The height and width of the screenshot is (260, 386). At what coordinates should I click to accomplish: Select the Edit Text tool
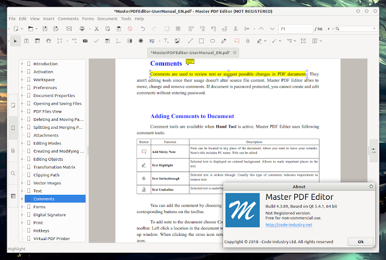point(27,41)
